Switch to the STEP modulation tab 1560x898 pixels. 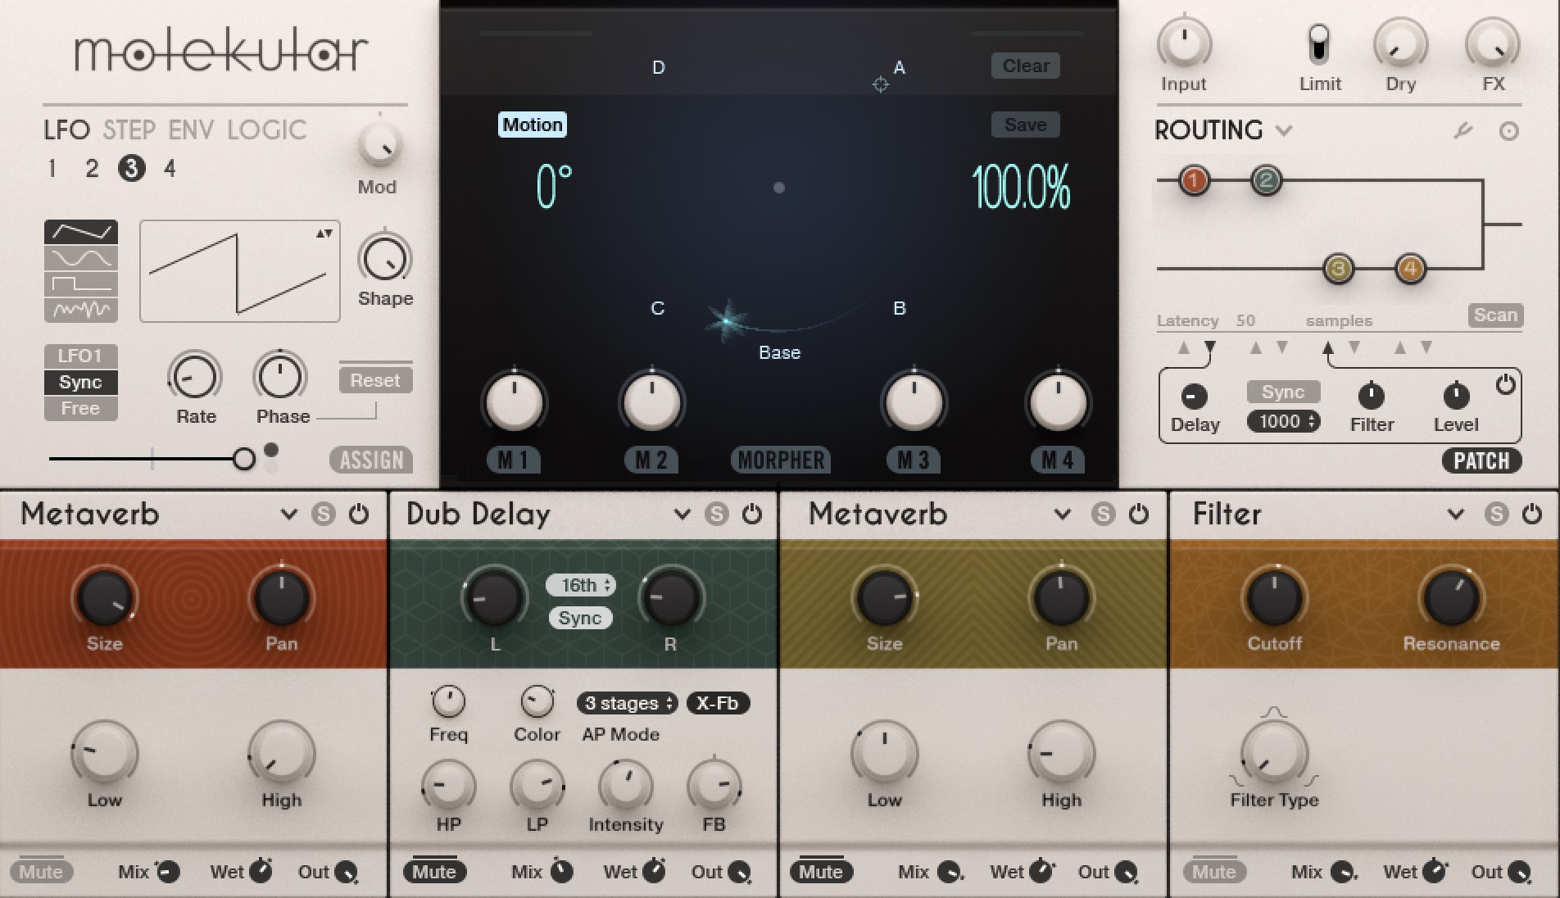pos(129,130)
